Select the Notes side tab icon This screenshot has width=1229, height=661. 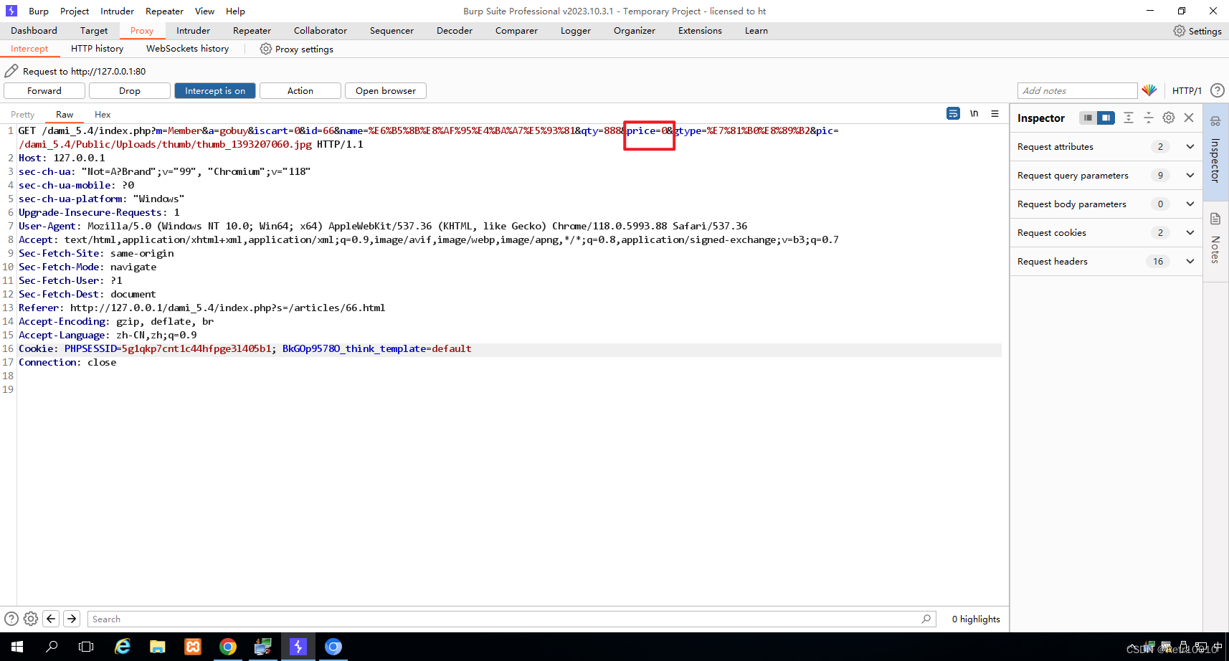click(1215, 219)
